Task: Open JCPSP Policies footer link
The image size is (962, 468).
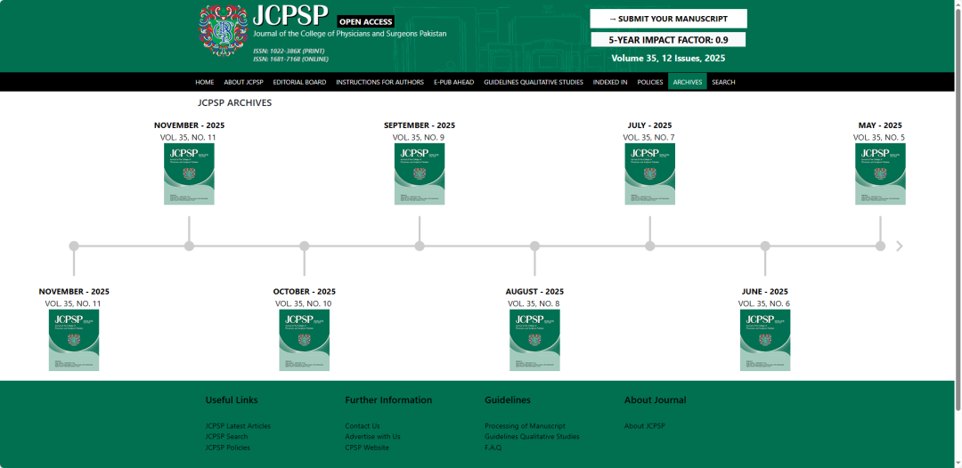Action: [x=228, y=448]
